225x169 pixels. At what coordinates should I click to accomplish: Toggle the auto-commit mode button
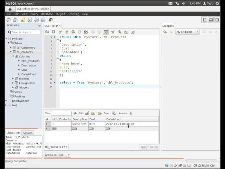106,32
